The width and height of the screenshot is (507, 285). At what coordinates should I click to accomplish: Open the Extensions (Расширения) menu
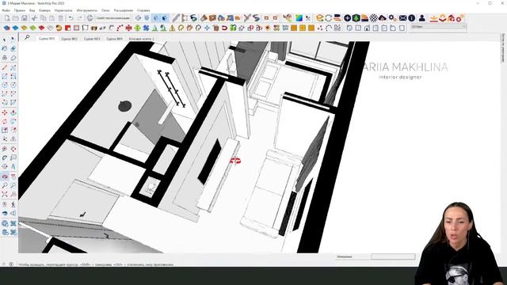coord(124,10)
